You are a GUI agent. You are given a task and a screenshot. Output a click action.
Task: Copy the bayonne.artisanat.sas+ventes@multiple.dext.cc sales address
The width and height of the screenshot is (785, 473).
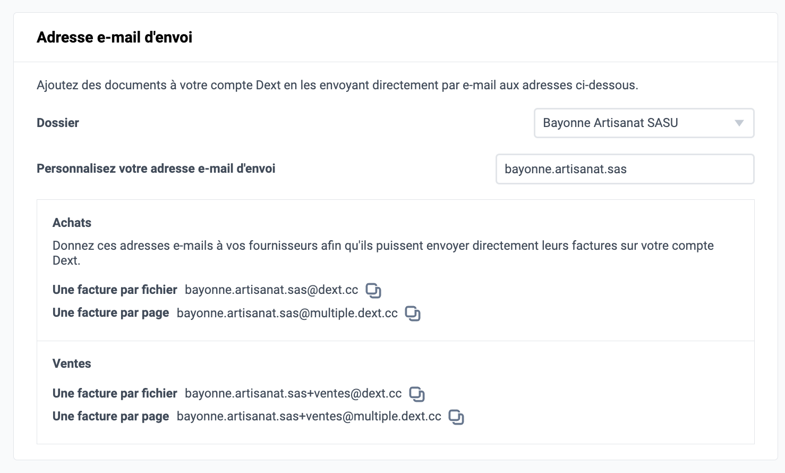coord(456,417)
